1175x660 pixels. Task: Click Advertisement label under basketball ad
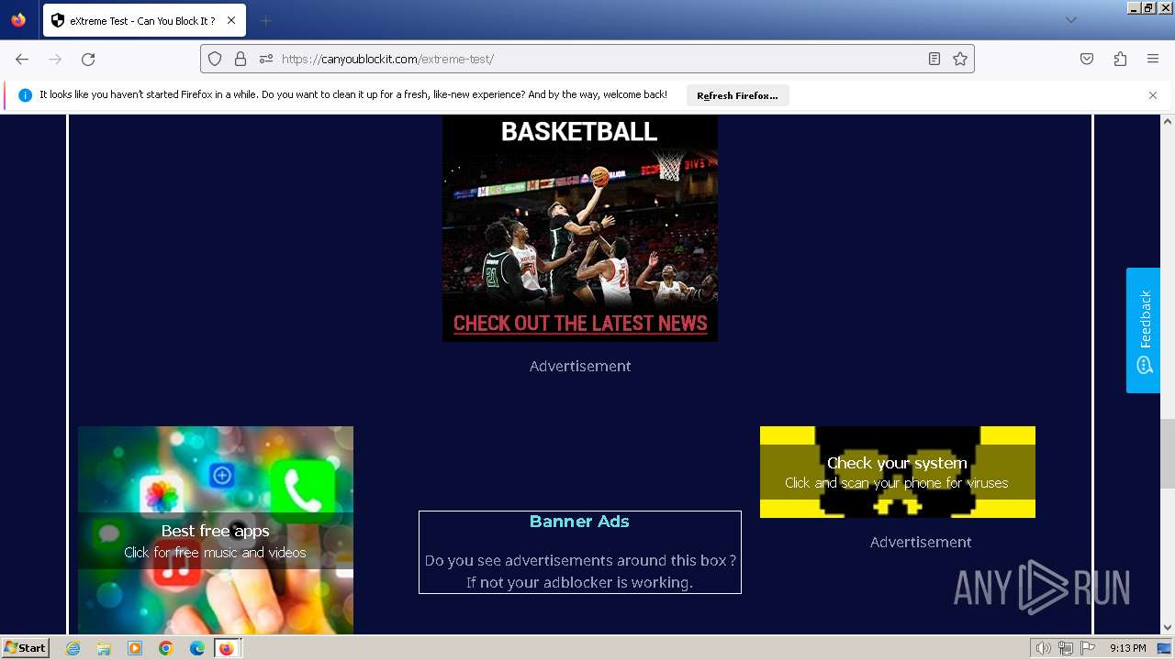click(x=580, y=366)
